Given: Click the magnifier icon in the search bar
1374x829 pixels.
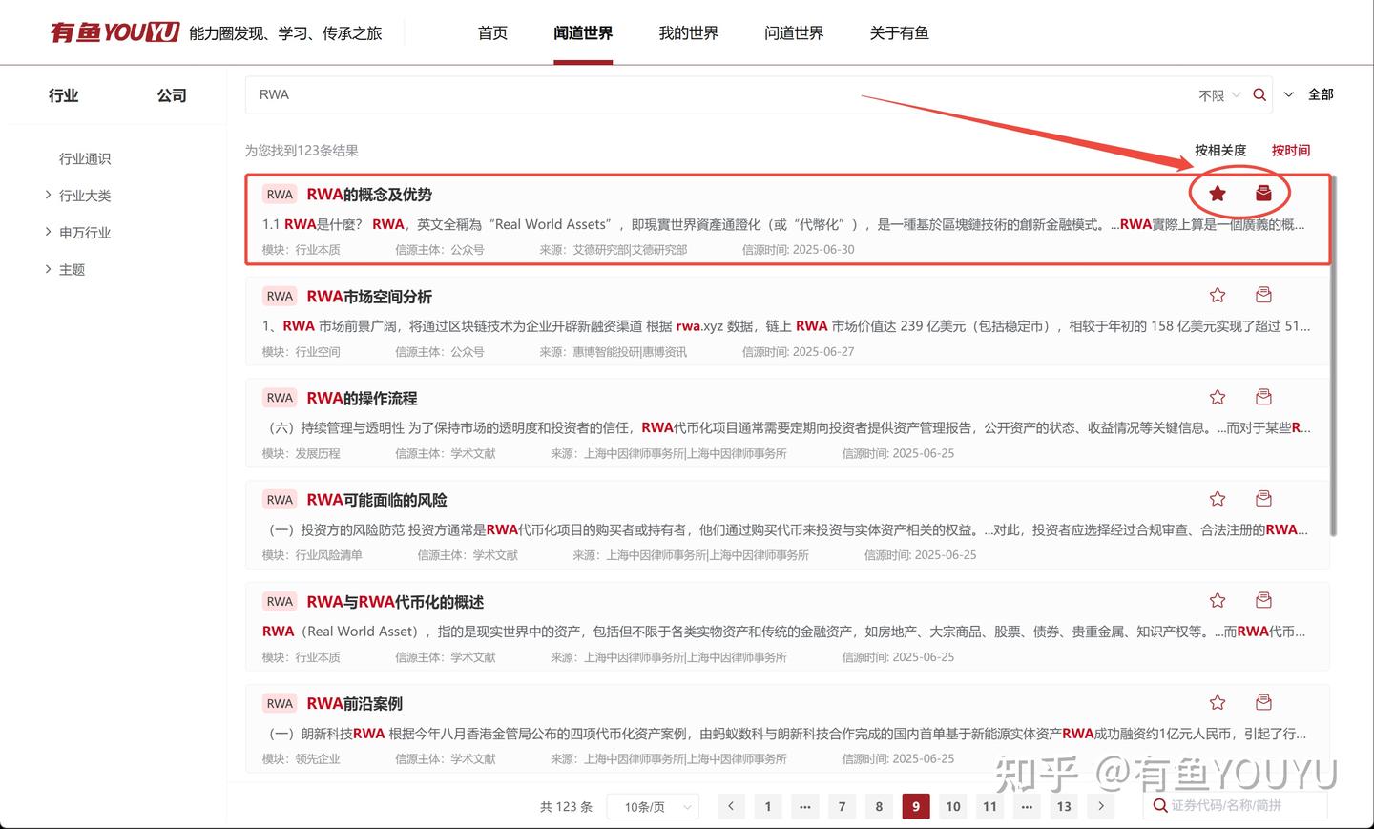Looking at the screenshot, I should 1259,94.
